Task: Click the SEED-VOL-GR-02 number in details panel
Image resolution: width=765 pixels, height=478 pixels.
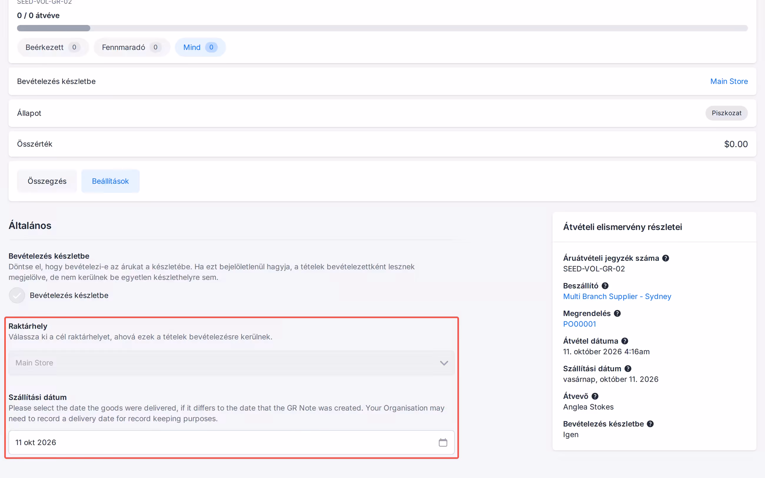Action: 594,269
